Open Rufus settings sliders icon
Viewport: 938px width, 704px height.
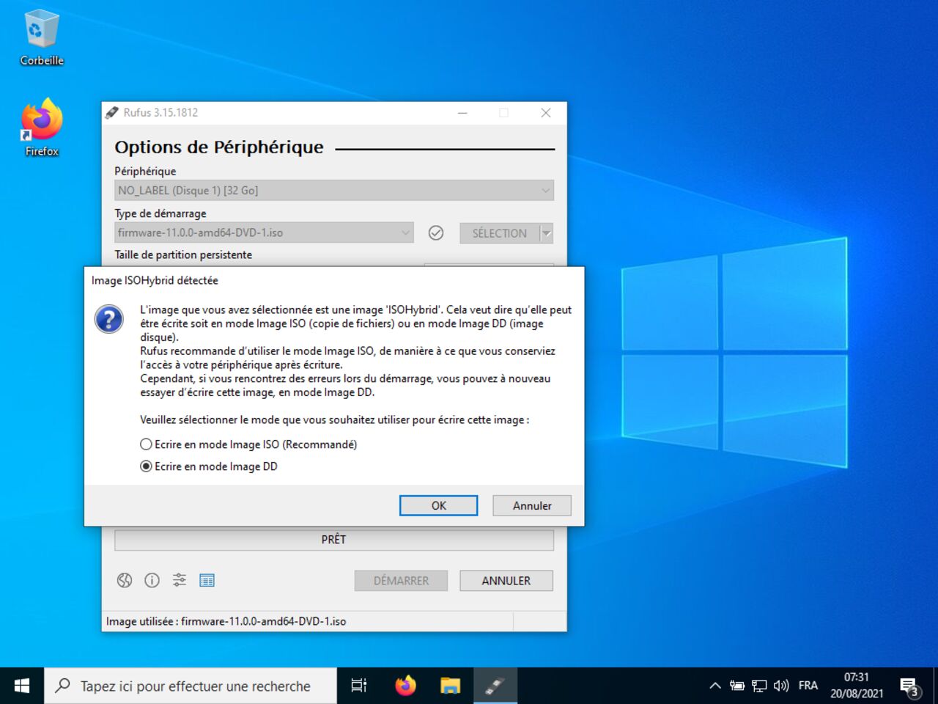coord(180,580)
